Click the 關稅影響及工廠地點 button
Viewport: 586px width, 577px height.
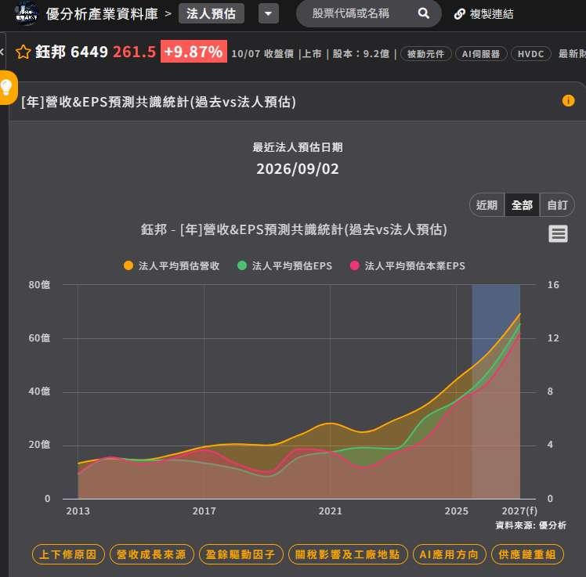[348, 554]
